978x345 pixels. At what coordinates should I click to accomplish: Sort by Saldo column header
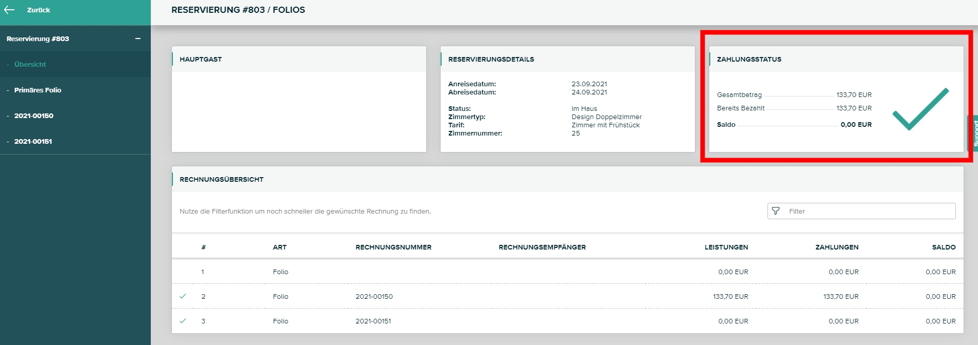[944, 247]
